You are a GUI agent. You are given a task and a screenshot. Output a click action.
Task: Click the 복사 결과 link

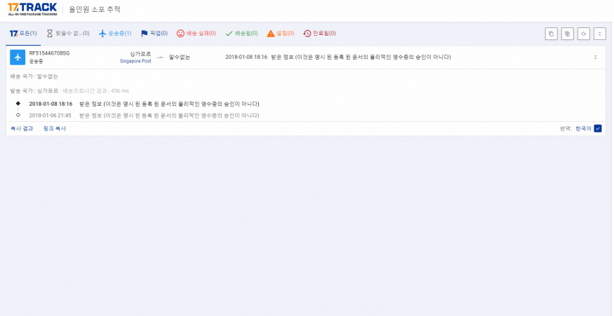point(22,129)
